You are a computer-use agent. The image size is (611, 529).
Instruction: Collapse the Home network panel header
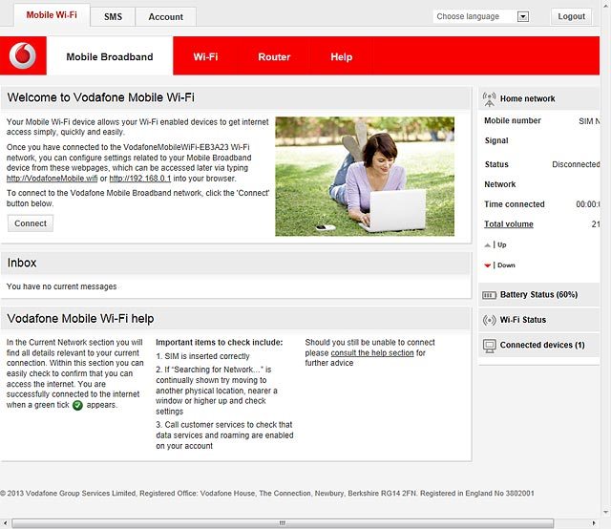tap(538, 98)
